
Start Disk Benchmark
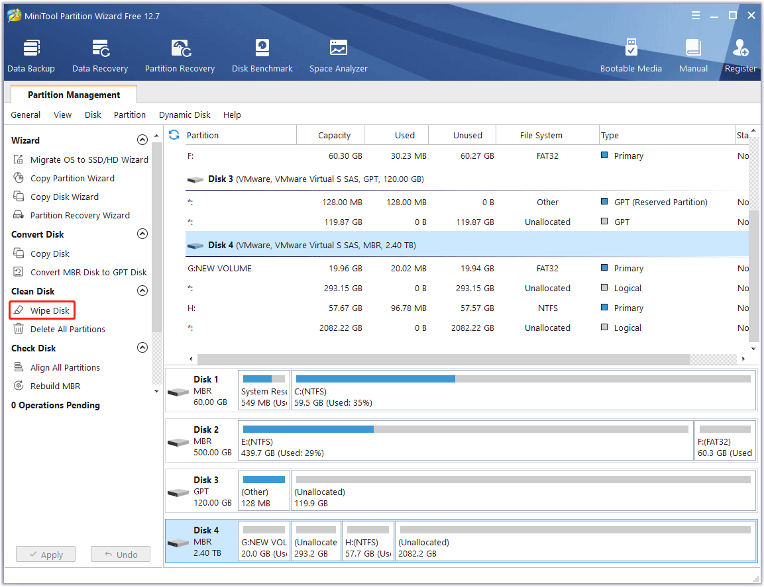pyautogui.click(x=262, y=56)
